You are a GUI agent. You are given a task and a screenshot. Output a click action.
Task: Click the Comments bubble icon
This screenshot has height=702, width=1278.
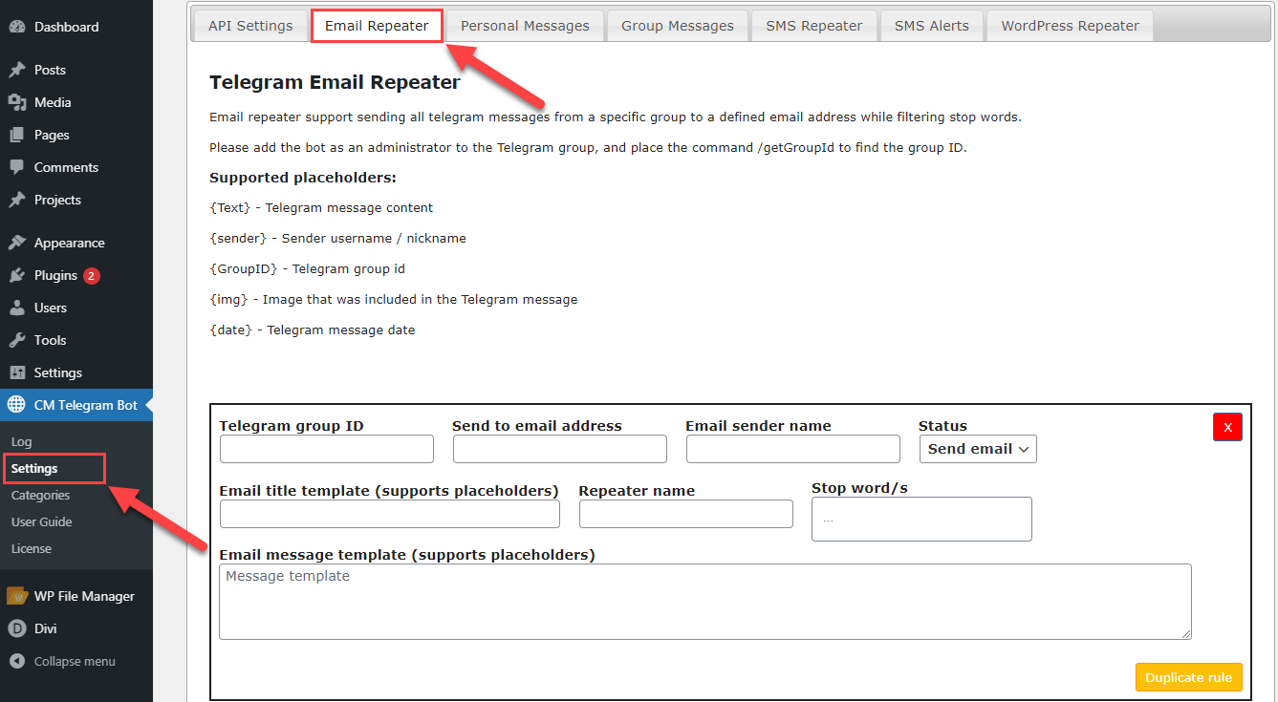(16, 167)
